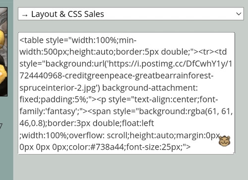Screen dimensions: 248x180
Task: Click the text 'color:#738a44'
Action: (x=96, y=147)
